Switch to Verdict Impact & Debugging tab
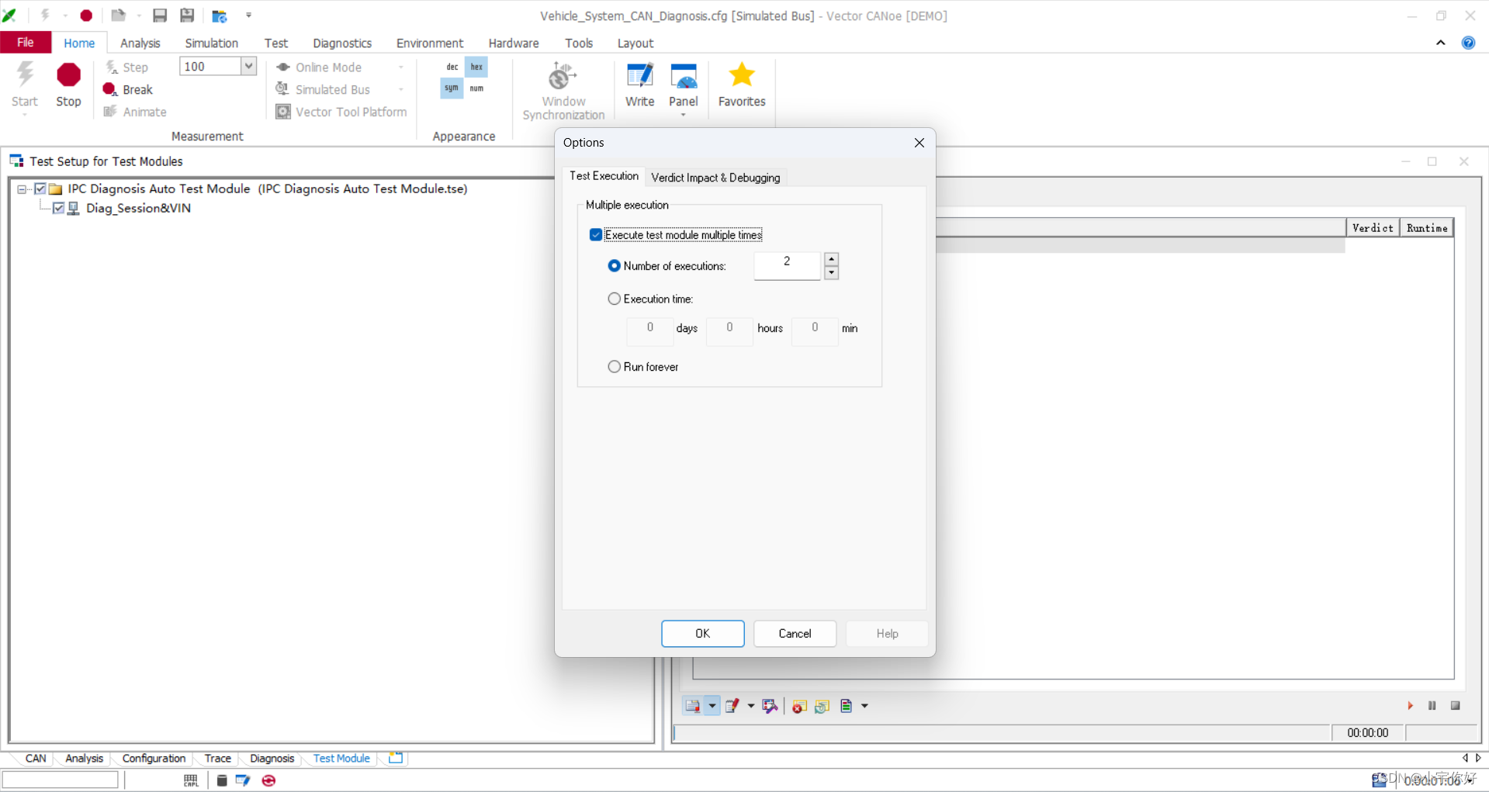The image size is (1489, 792). tap(715, 178)
